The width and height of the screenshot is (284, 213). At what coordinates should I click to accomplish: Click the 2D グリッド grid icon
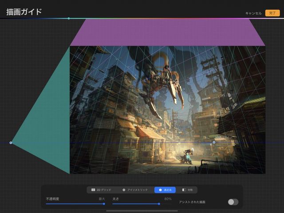[94, 190]
